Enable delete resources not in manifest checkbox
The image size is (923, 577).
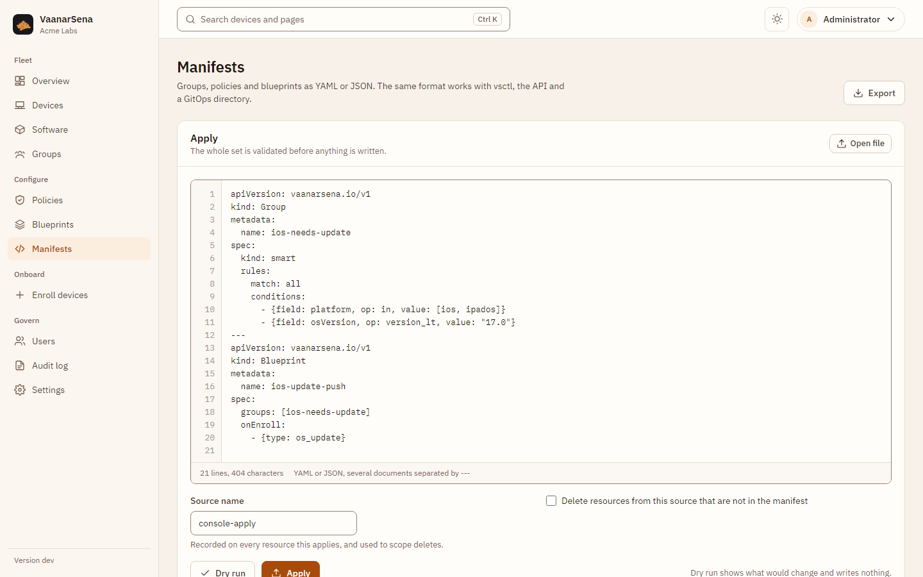[551, 501]
